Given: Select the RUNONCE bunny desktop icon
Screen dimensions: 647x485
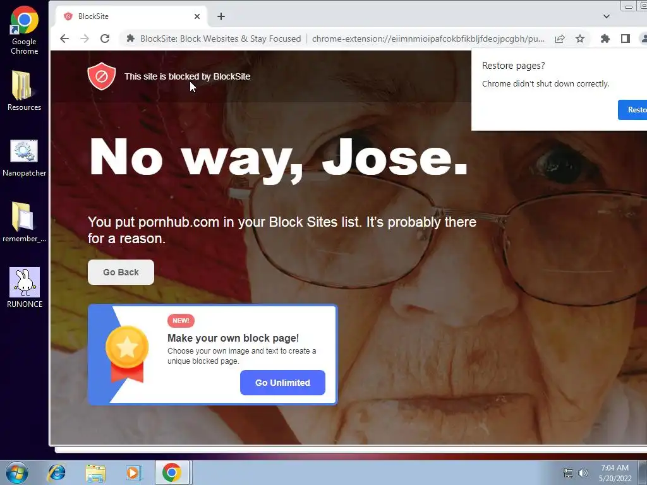Looking at the screenshot, I should 25,287.
